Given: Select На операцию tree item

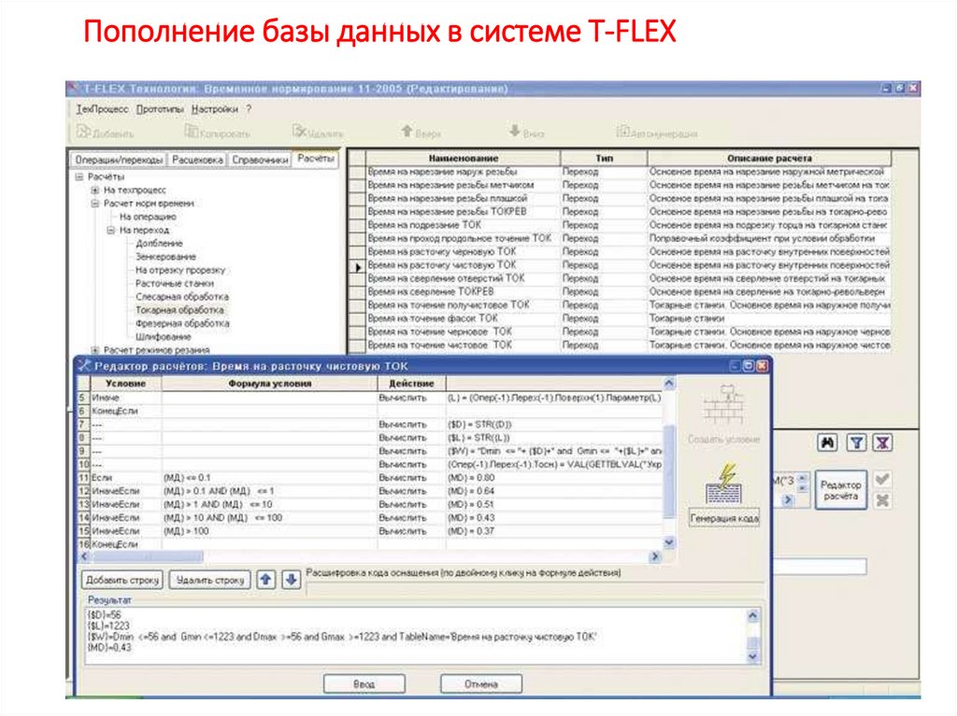Looking at the screenshot, I should pyautogui.click(x=148, y=217).
